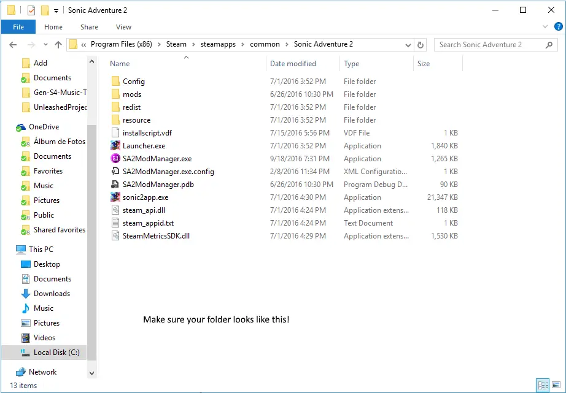Switch to the Large icons view layout

(x=556, y=385)
